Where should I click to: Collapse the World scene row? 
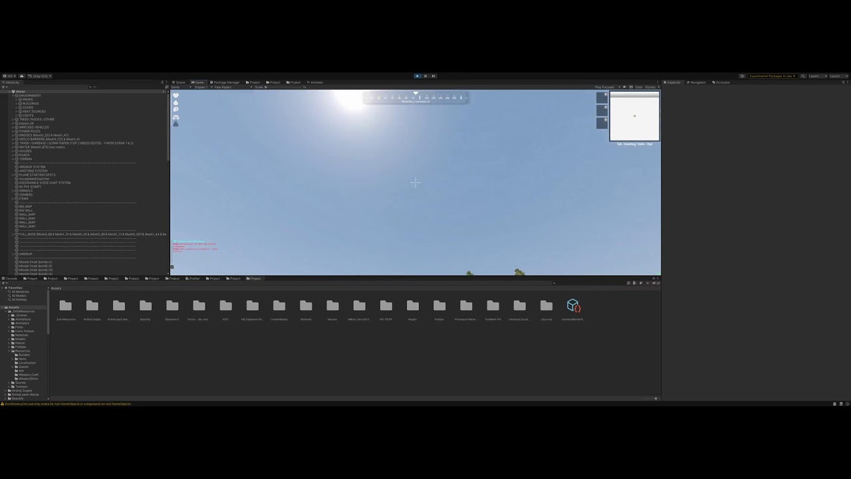[x=9, y=92]
